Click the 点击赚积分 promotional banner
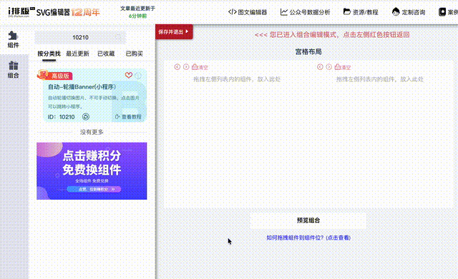 coord(92,171)
